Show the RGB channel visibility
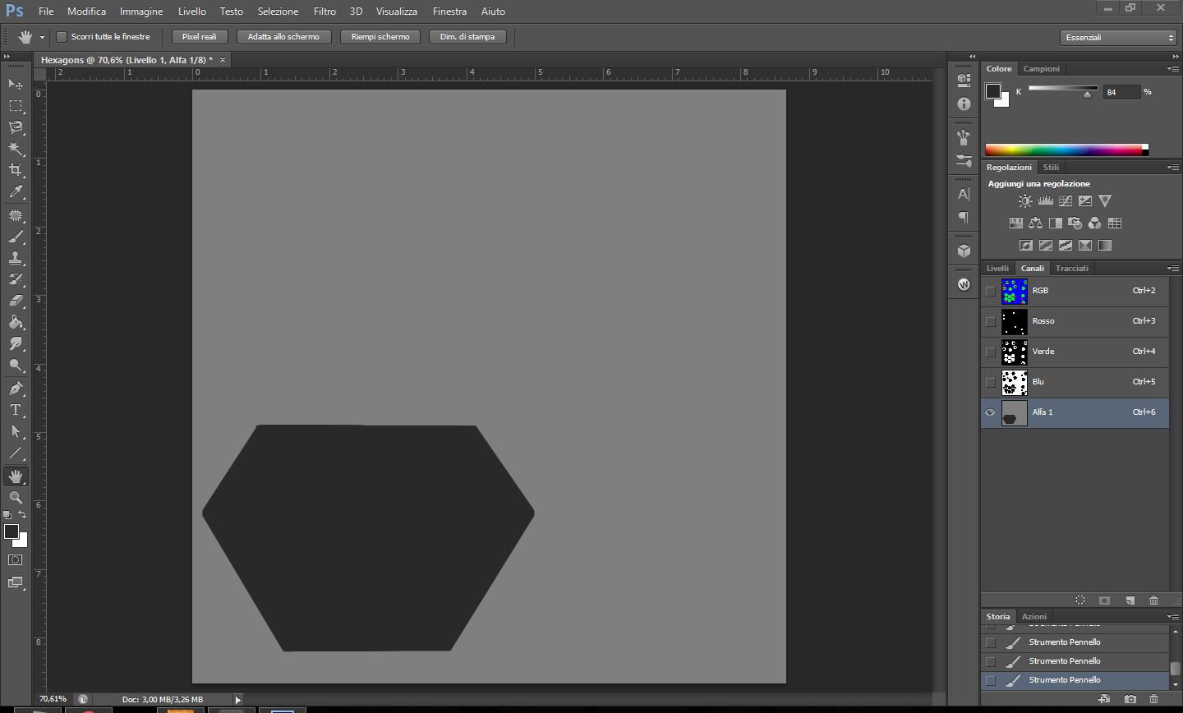Viewport: 1183px width, 713px height. [x=990, y=291]
